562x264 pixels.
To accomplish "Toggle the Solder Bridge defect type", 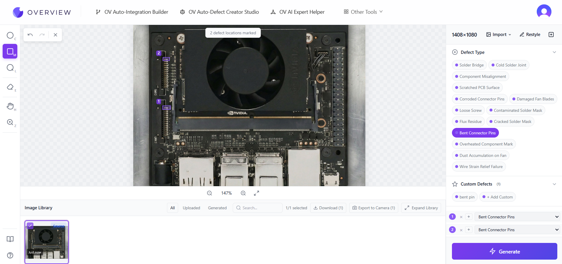I will click(469, 65).
